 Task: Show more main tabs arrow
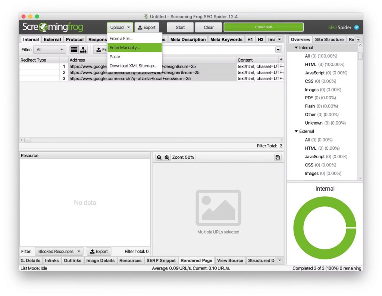click(280, 40)
